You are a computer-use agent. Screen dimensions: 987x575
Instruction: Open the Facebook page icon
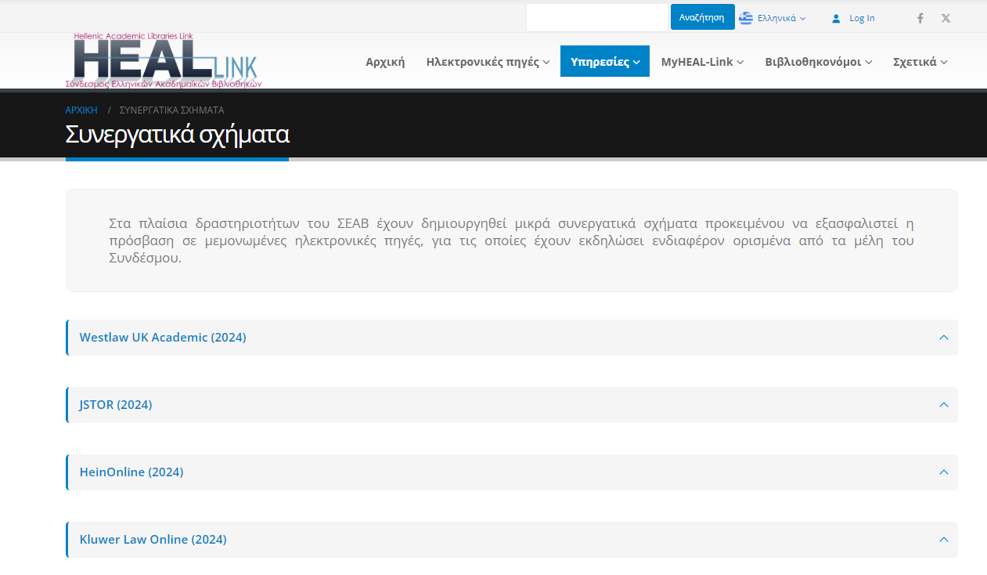tap(920, 18)
